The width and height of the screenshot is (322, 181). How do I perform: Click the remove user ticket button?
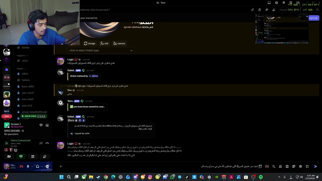(119, 43)
